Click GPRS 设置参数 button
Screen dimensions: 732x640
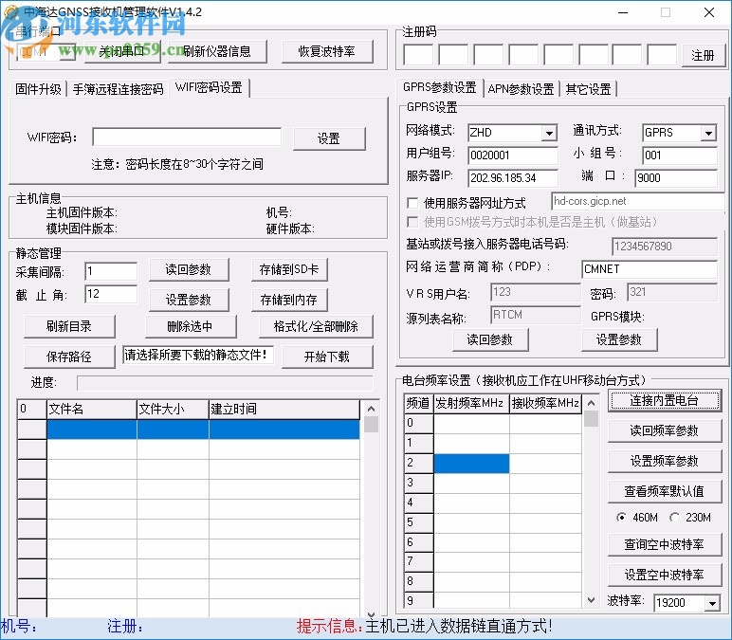pyautogui.click(x=619, y=339)
